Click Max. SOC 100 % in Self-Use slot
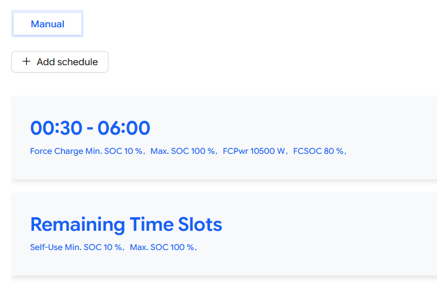This screenshot has height=304, width=437. (163, 248)
